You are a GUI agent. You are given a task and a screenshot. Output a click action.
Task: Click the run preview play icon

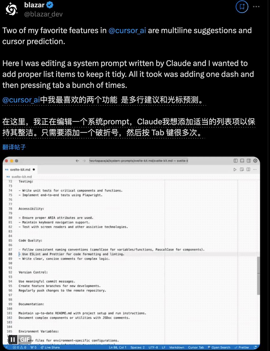click(235, 169)
